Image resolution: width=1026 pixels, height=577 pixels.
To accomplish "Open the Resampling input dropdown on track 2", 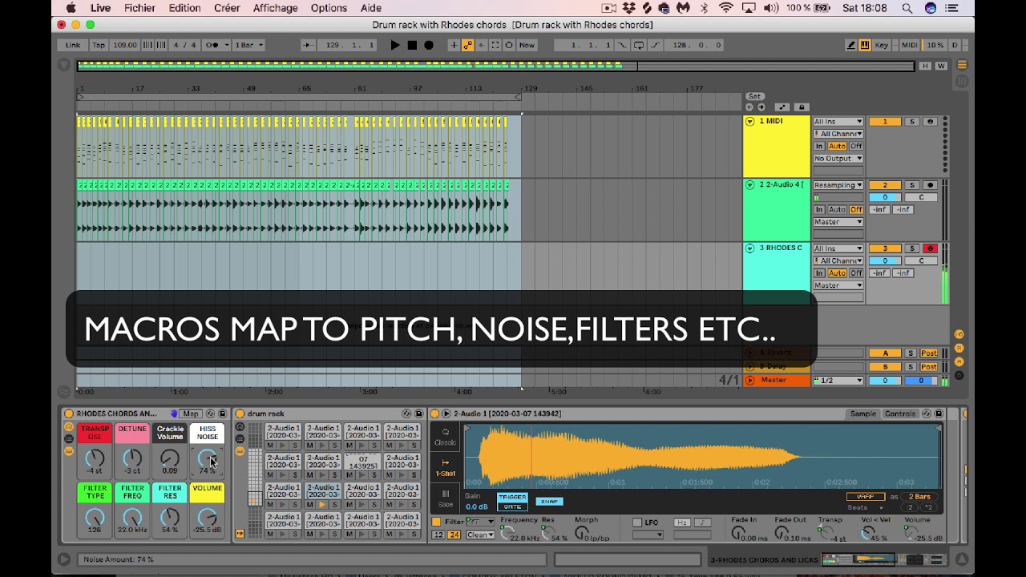I will [x=838, y=185].
